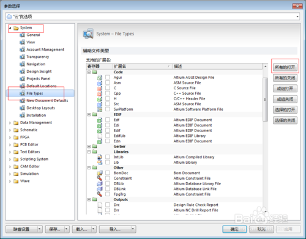Click the Navigation page icon
The image size is (306, 239).
(22, 64)
